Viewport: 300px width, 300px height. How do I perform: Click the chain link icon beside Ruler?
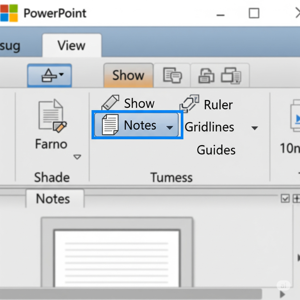189,104
